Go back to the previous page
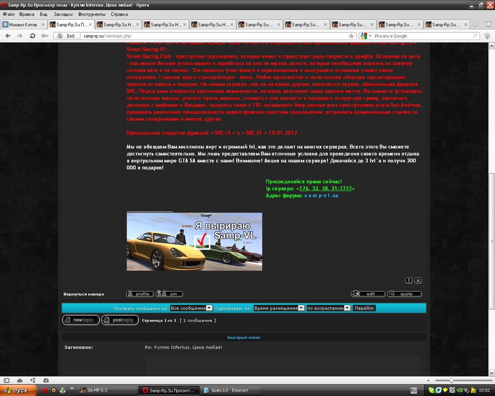Viewport: 495px width, 396px height. point(8,36)
